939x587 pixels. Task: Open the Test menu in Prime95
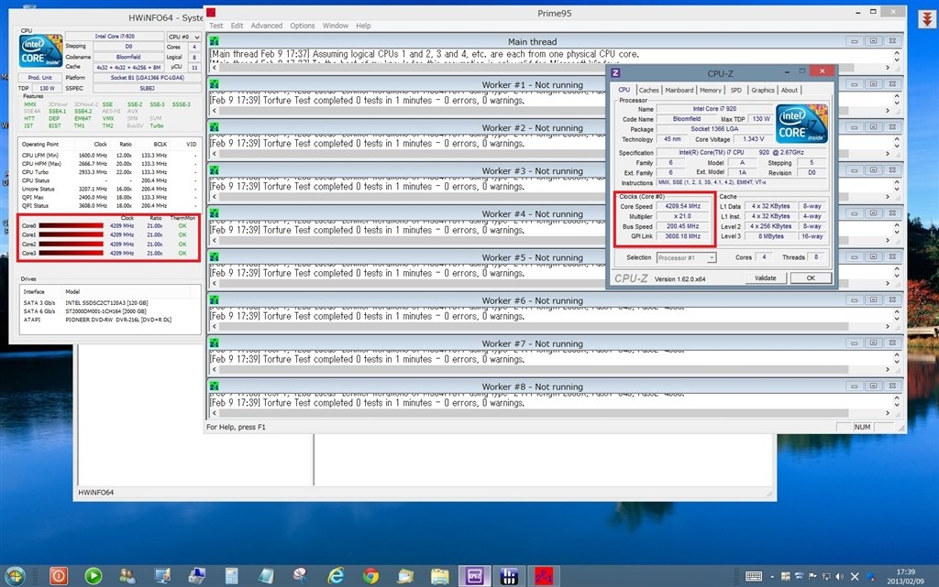click(215, 26)
